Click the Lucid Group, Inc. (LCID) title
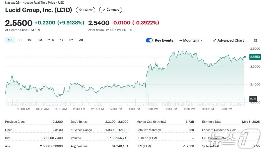This screenshot has height=152, width=264. tap(39, 10)
